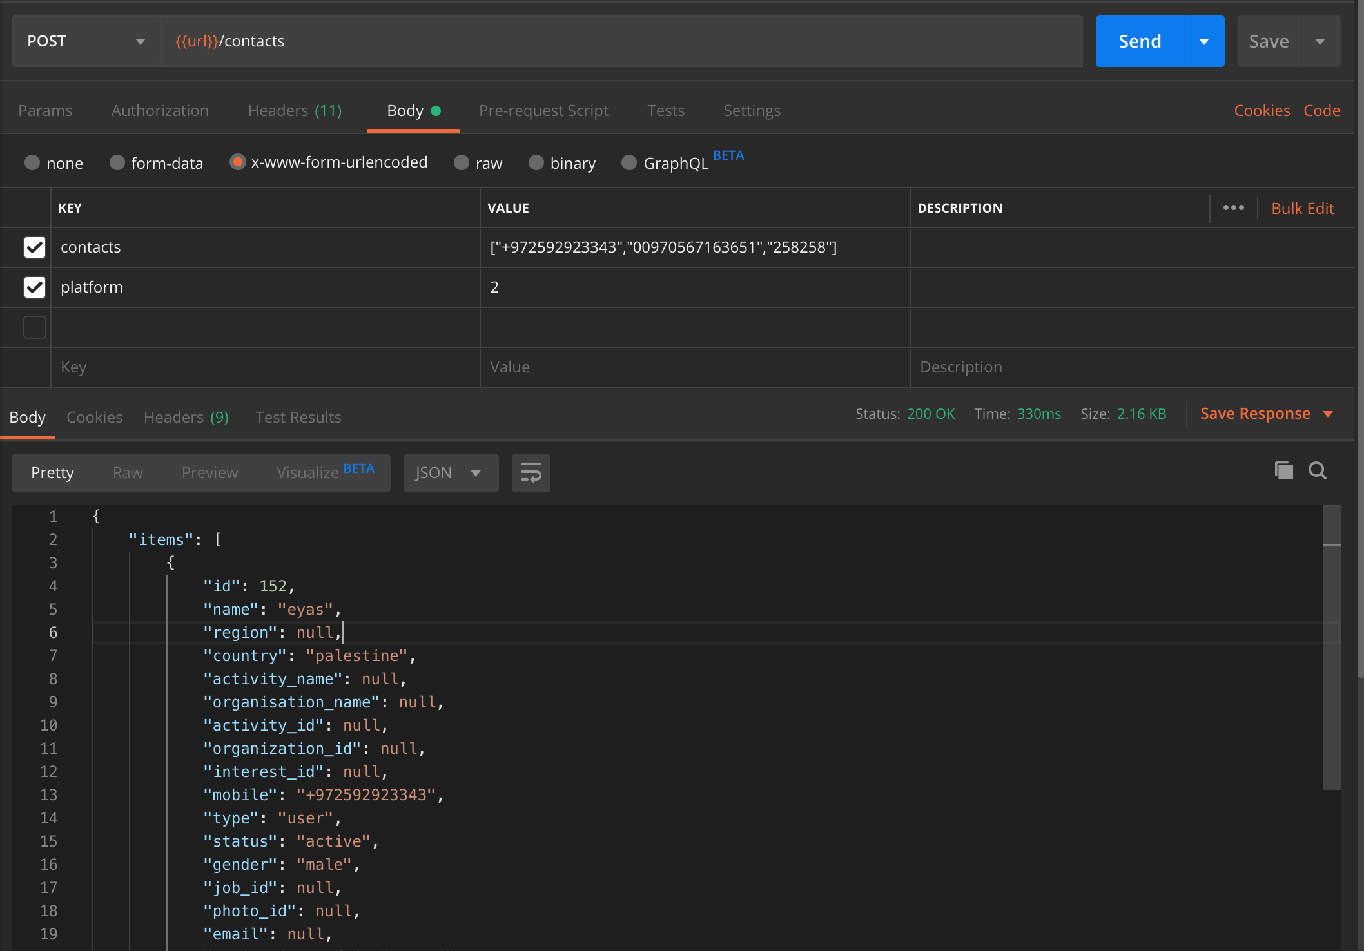Click the request URL field
This screenshot has height=951, width=1364.
pyautogui.click(x=621, y=41)
